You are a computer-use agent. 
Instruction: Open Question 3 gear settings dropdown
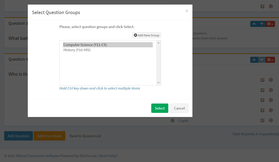click(x=270, y=24)
